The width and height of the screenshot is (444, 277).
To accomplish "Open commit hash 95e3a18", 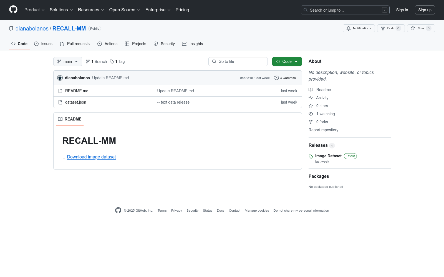I will tap(246, 78).
